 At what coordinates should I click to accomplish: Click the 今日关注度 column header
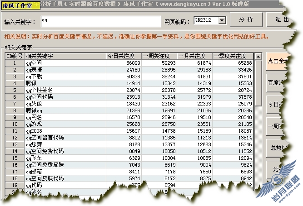coord(124,56)
